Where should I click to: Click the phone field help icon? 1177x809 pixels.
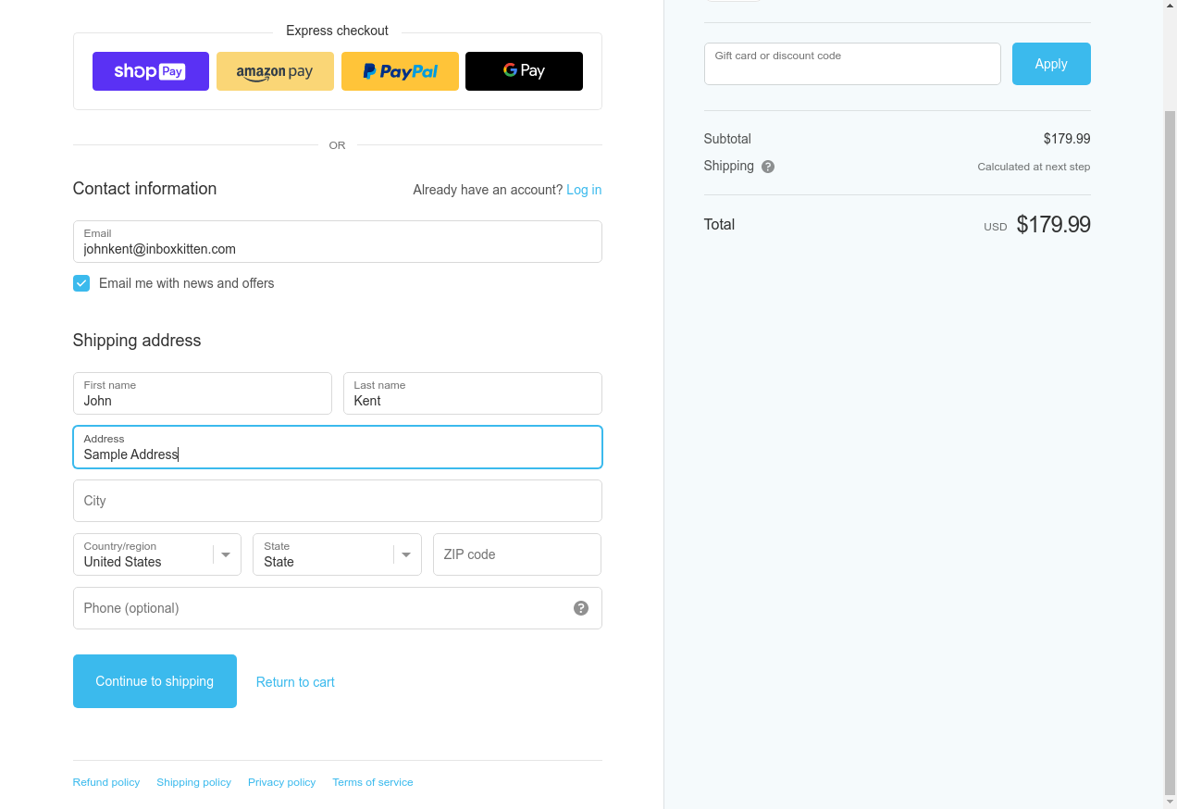pyautogui.click(x=581, y=608)
